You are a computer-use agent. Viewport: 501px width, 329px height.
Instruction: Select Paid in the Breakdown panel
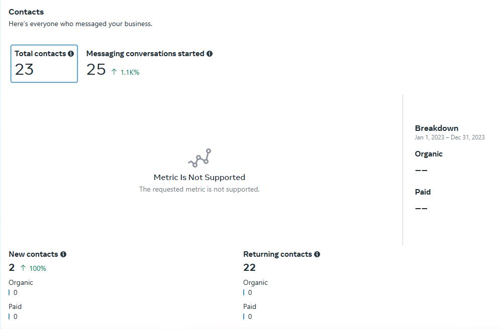423,192
